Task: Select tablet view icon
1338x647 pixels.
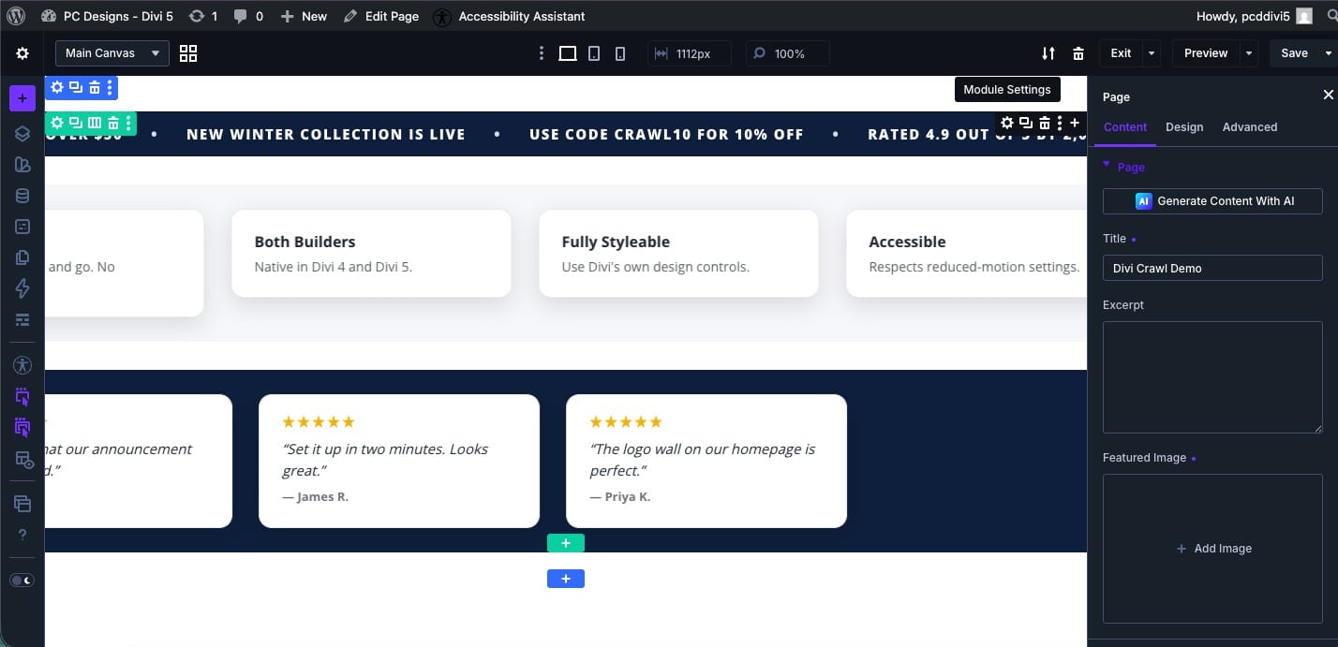Action: tap(594, 53)
